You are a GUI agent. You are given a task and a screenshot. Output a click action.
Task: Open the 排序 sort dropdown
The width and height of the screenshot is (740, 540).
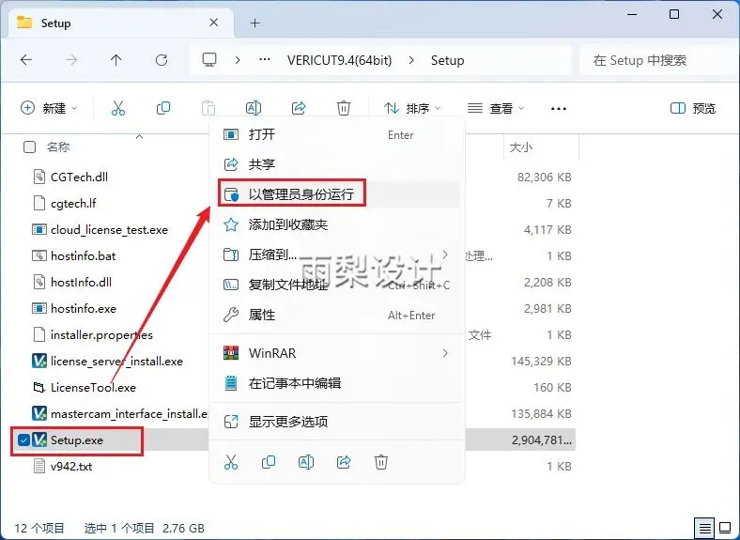(412, 109)
